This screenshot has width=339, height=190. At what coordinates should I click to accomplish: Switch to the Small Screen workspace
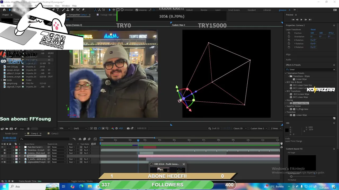point(234,10)
